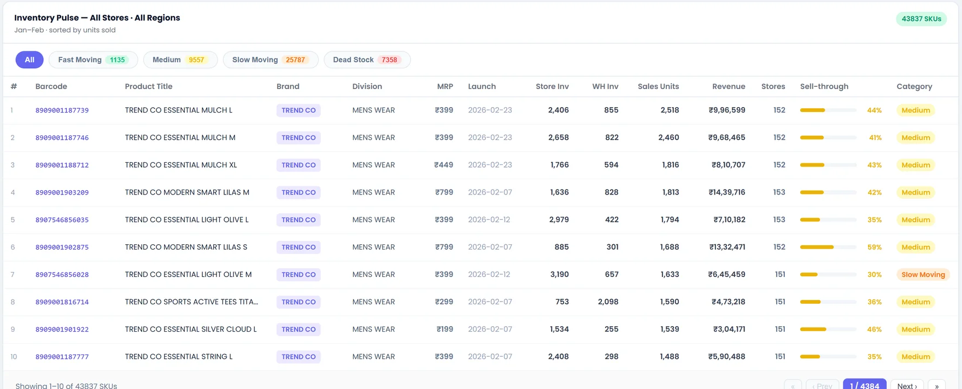Sort by Division column header
The width and height of the screenshot is (962, 389).
(x=367, y=86)
